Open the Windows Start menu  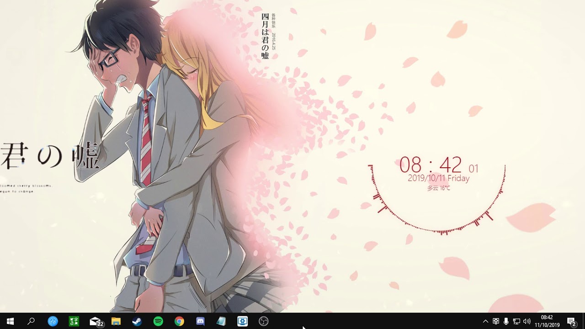[10, 321]
